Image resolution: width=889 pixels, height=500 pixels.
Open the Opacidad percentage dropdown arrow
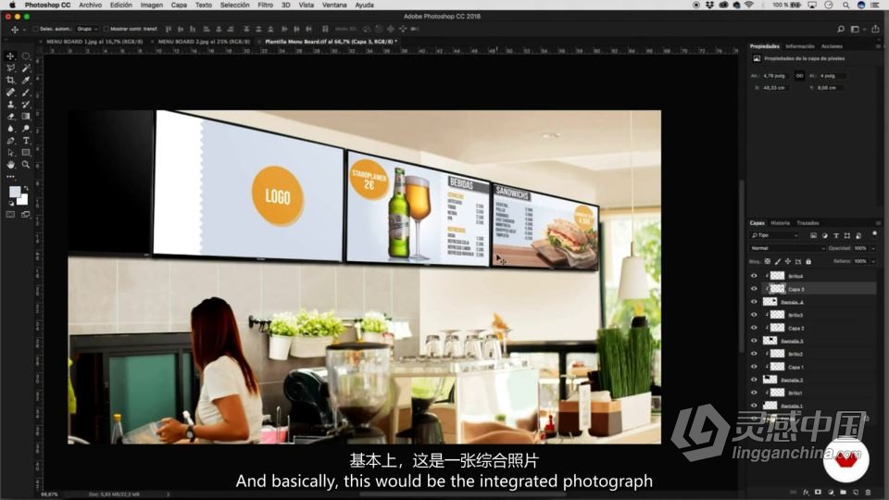pos(873,248)
